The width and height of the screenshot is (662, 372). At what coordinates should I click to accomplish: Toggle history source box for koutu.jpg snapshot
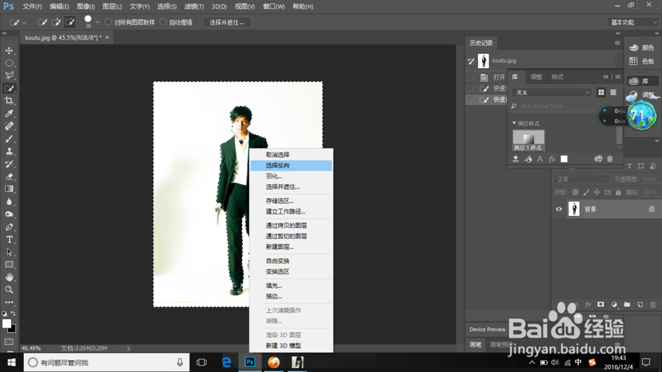click(x=471, y=61)
